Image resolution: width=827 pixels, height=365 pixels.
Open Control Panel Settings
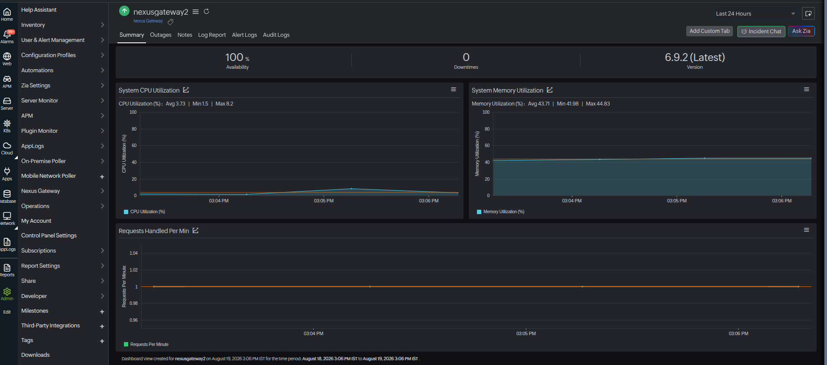click(x=49, y=236)
